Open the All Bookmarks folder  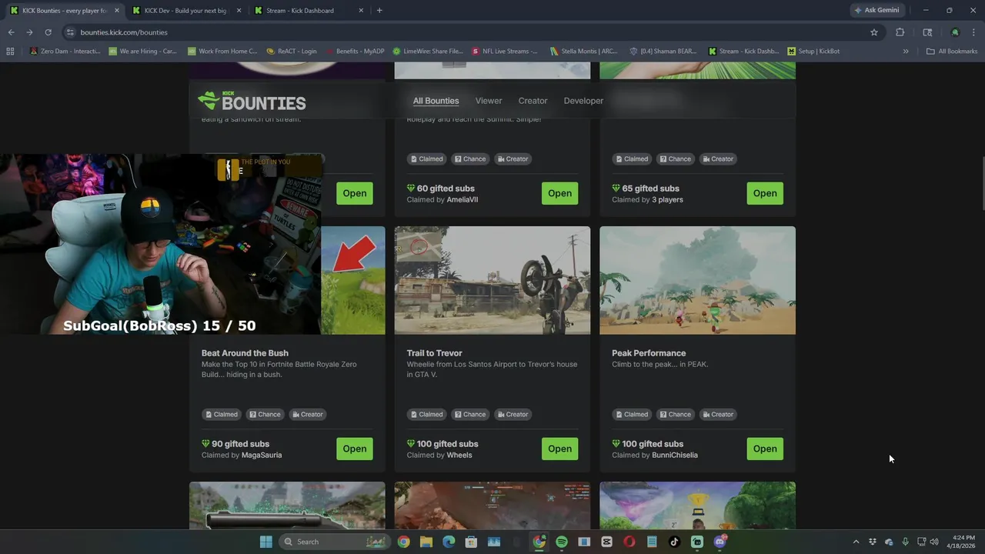tap(952, 52)
